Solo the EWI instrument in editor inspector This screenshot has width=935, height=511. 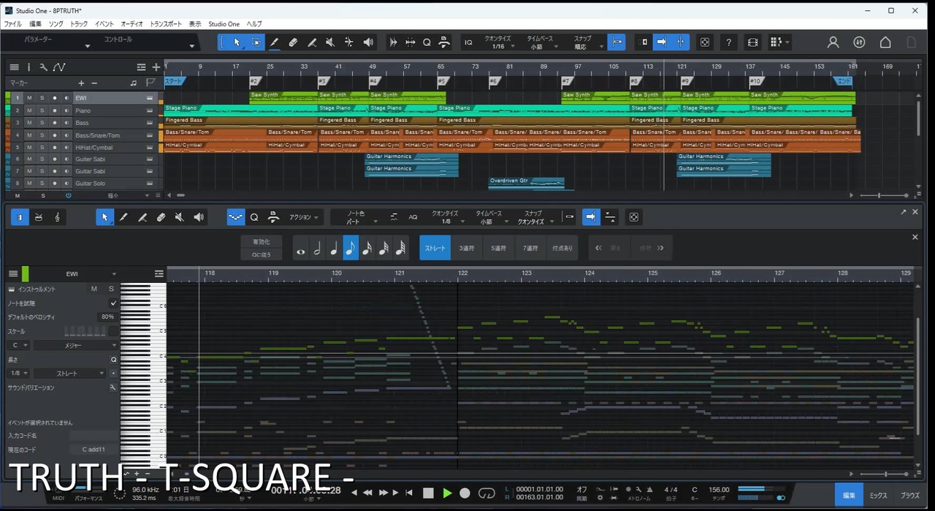click(112, 289)
